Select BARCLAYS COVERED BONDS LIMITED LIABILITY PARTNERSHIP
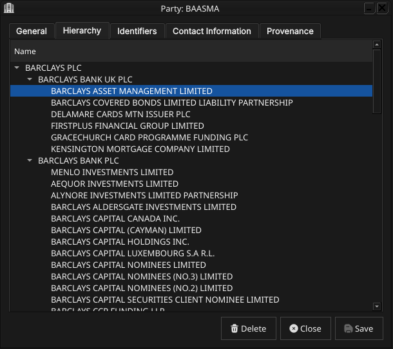 [191, 103]
